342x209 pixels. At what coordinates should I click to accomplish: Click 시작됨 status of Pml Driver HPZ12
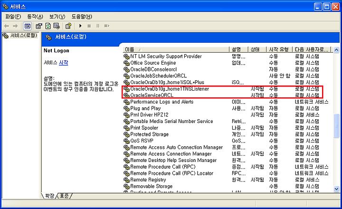(x=257, y=115)
